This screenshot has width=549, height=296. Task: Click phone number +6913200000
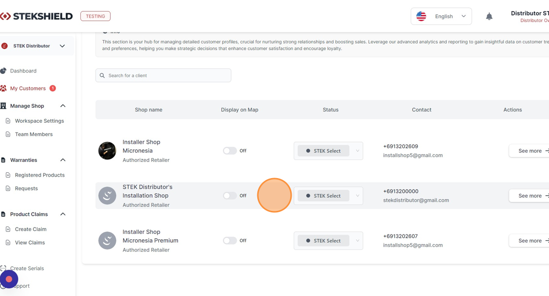[400, 191]
